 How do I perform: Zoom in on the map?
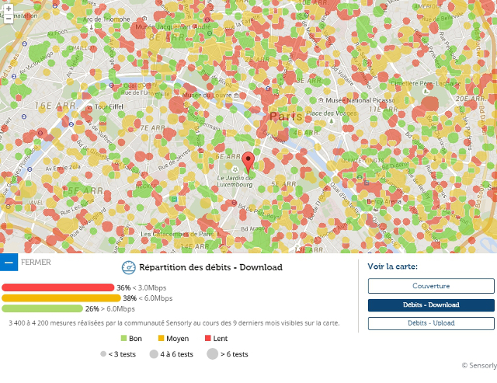(8, 8)
